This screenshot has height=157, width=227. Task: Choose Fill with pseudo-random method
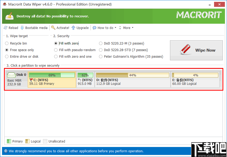click(x=56, y=50)
